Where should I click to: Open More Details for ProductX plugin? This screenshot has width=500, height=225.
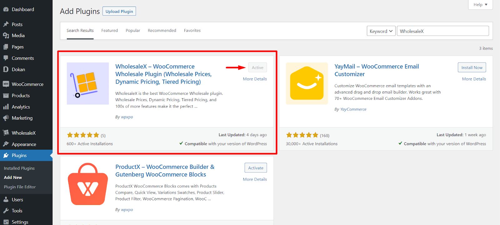click(x=255, y=179)
